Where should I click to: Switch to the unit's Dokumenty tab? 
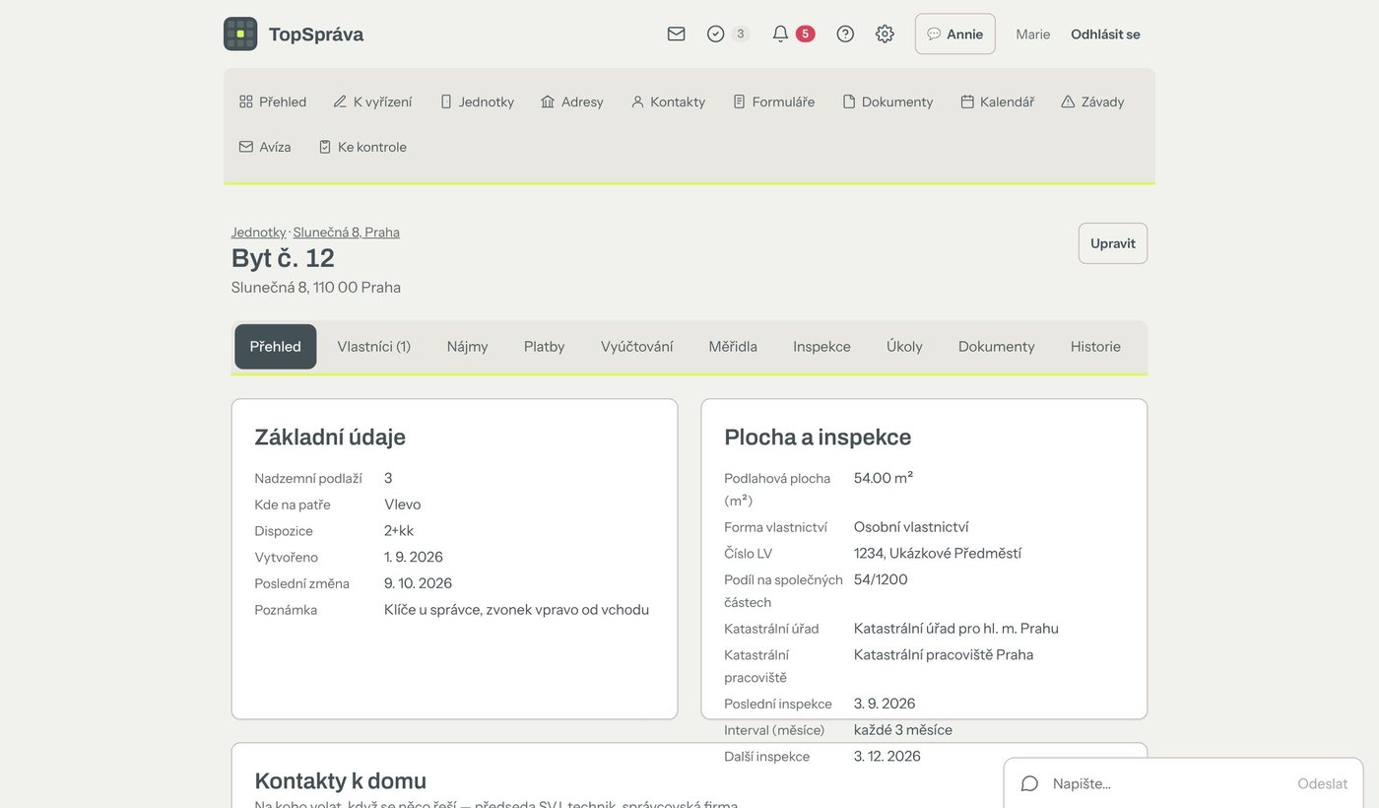997,347
